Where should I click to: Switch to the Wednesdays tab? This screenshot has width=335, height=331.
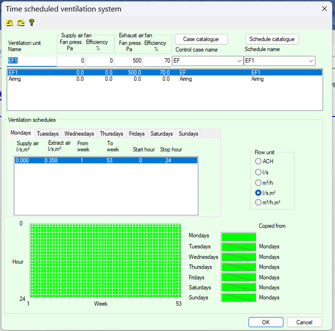tap(79, 133)
